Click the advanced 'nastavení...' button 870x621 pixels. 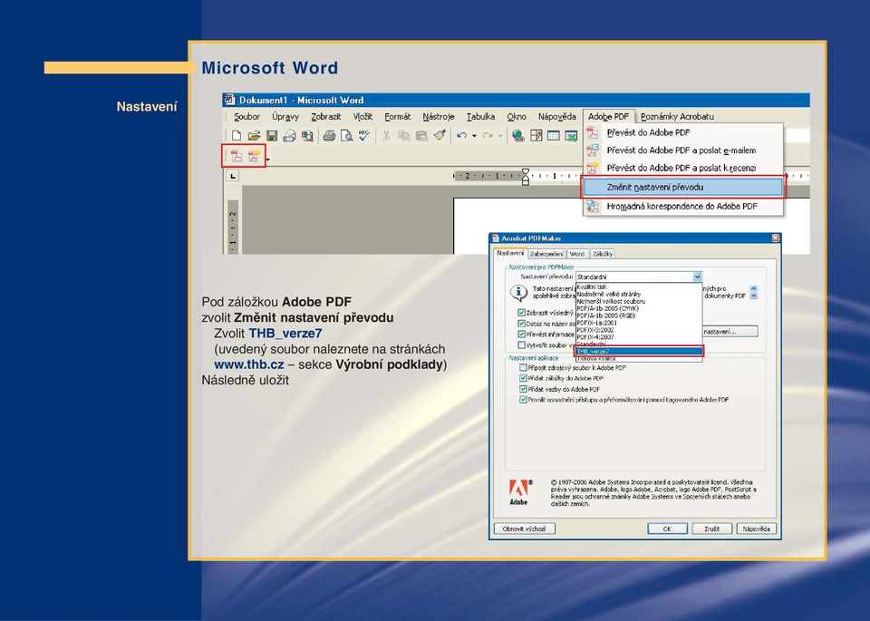730,332
